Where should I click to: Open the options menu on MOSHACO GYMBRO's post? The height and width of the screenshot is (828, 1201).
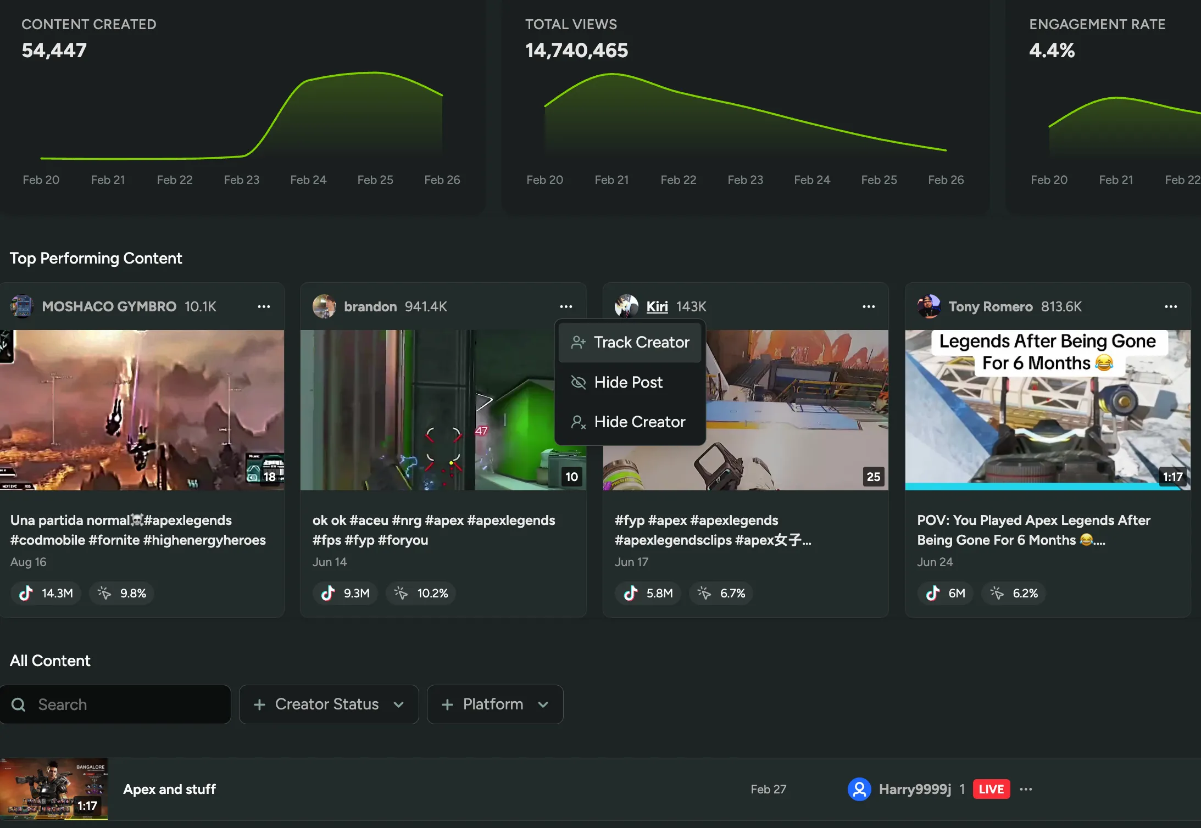pos(264,306)
